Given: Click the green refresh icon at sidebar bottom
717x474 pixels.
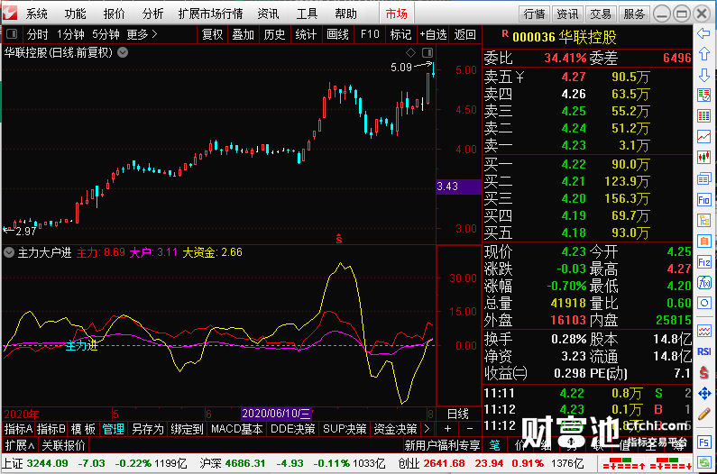Looking at the screenshot, I should click(703, 462).
